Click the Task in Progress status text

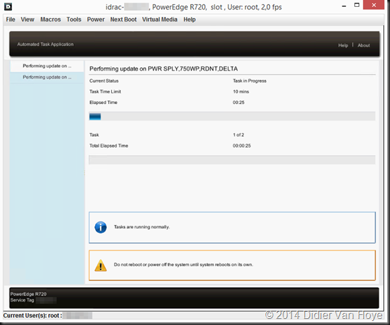[x=249, y=81]
